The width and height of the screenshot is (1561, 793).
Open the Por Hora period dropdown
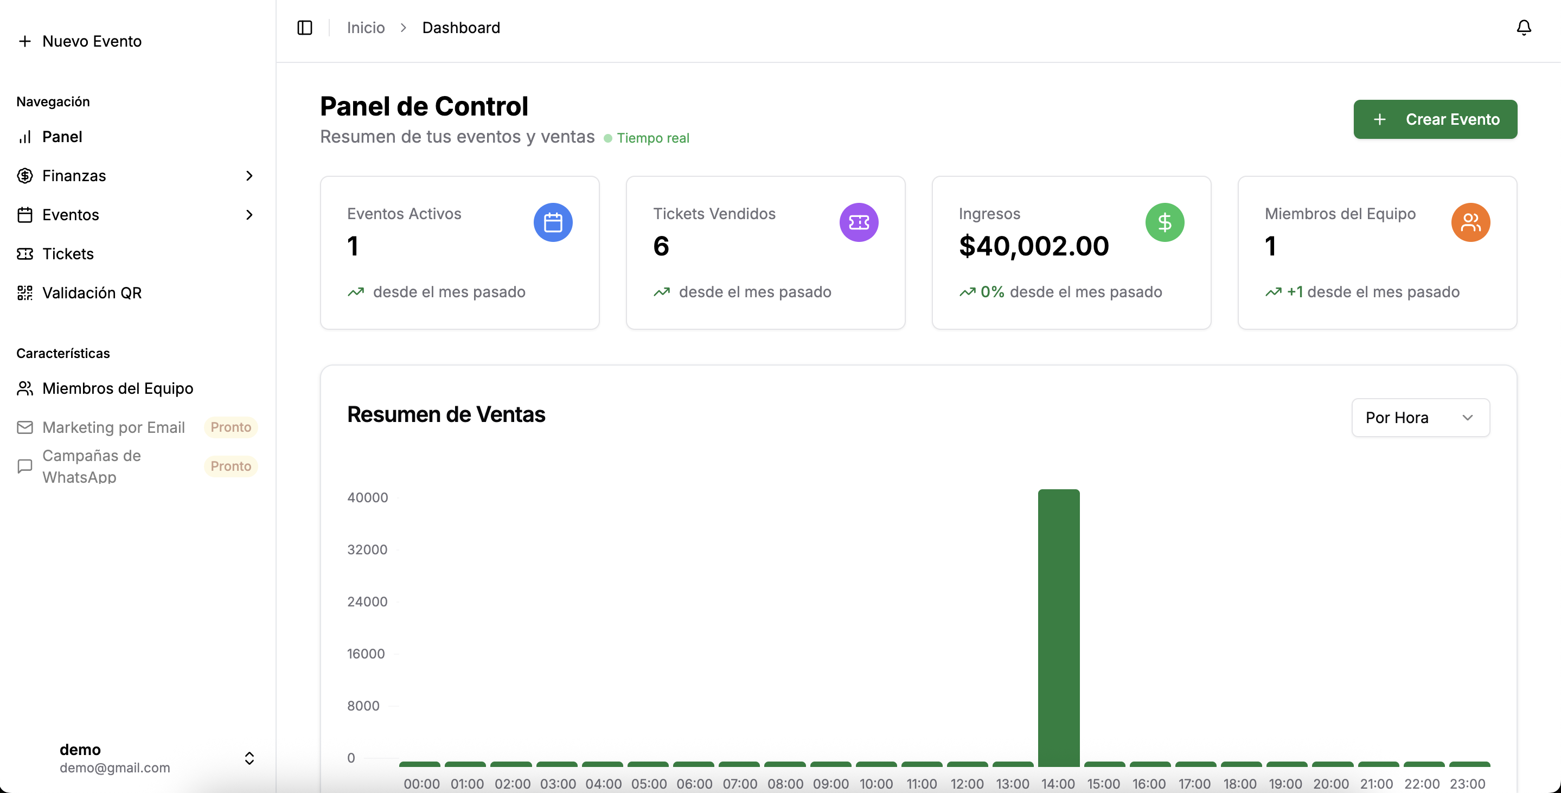tap(1421, 418)
